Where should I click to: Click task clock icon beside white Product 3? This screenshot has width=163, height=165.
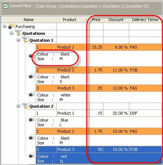click(32, 94)
